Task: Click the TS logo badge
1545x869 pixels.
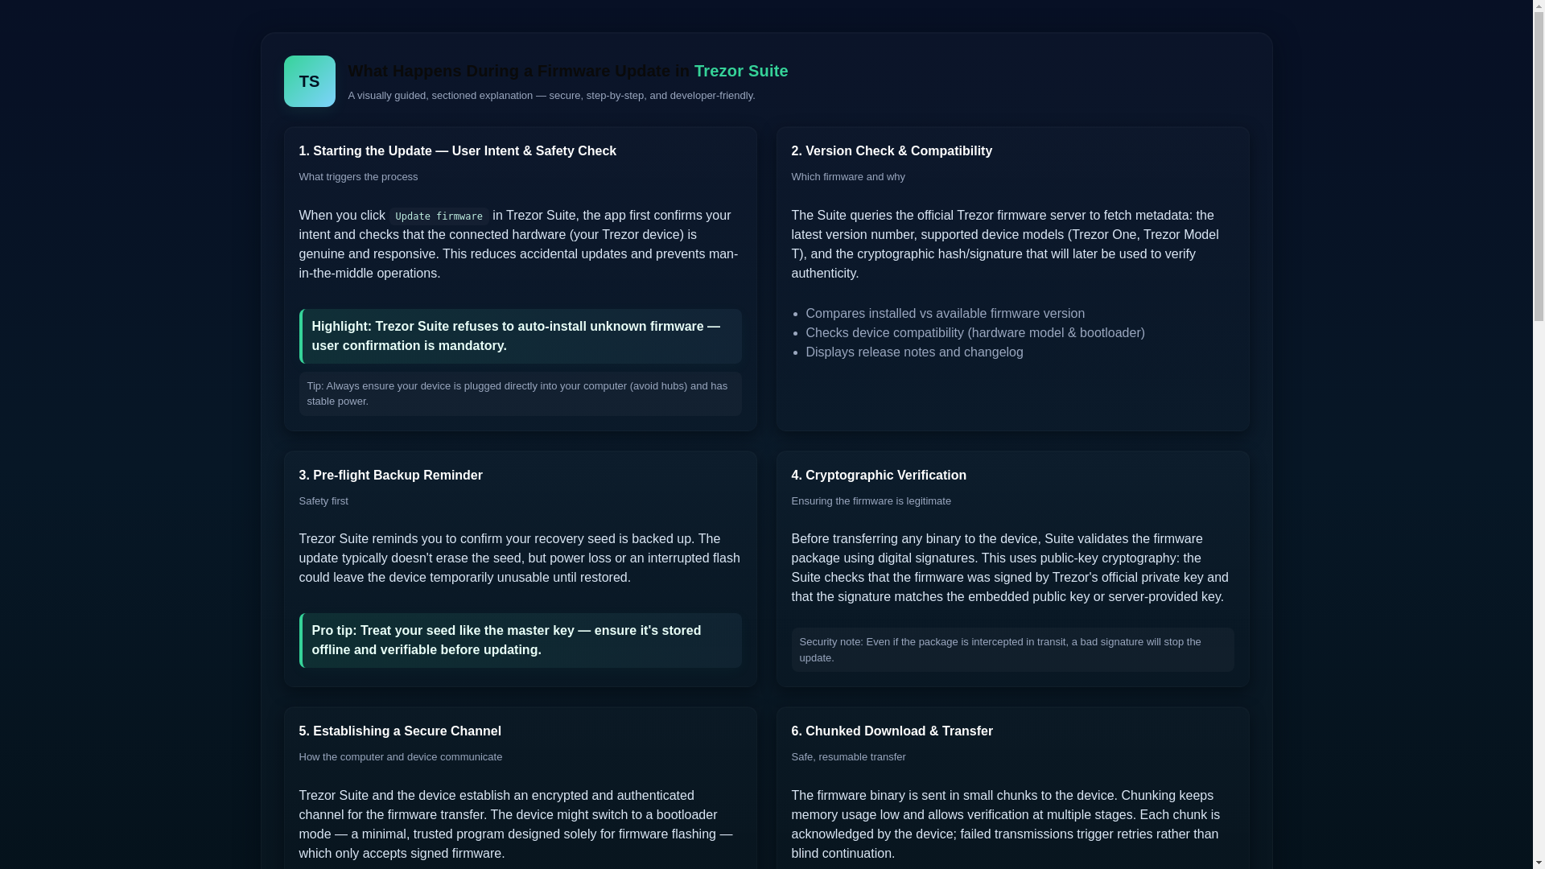Action: (309, 81)
